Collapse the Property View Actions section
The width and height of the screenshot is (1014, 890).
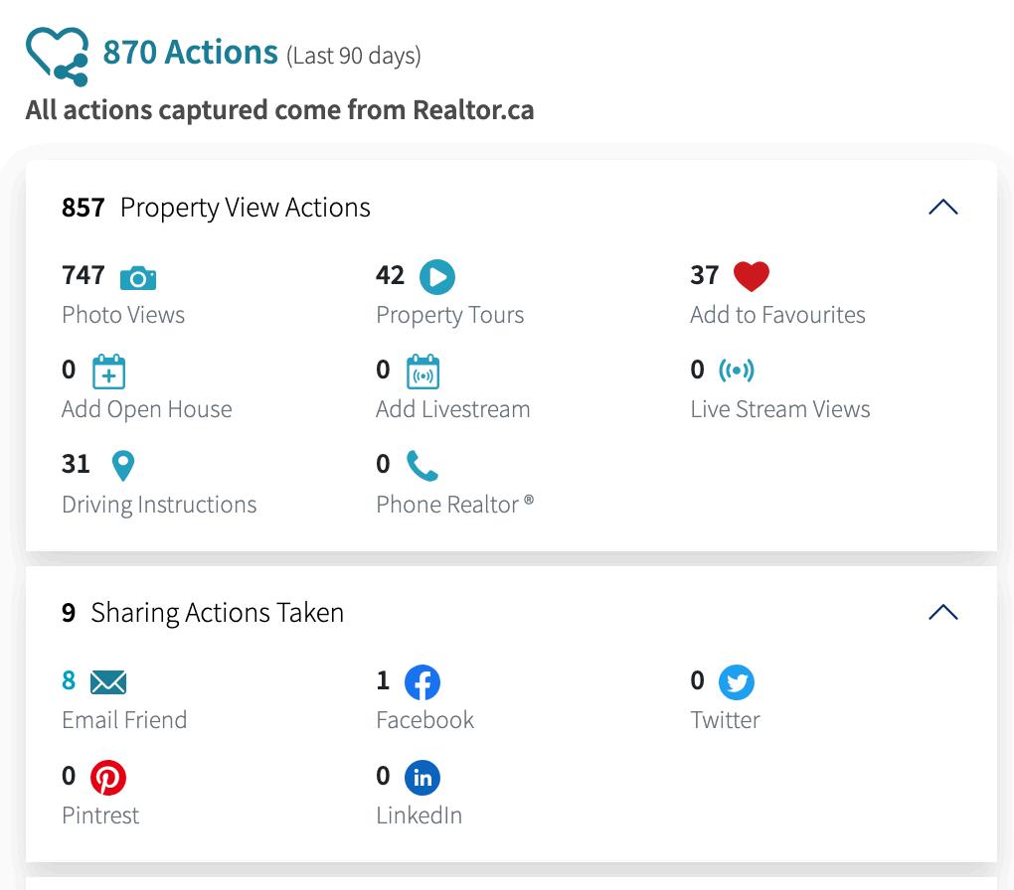(942, 208)
